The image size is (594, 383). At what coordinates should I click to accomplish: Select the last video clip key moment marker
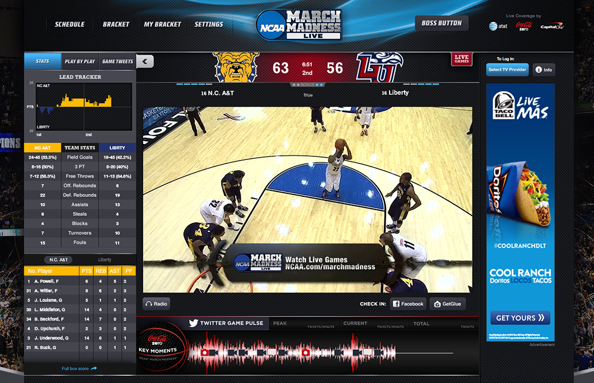378,353
